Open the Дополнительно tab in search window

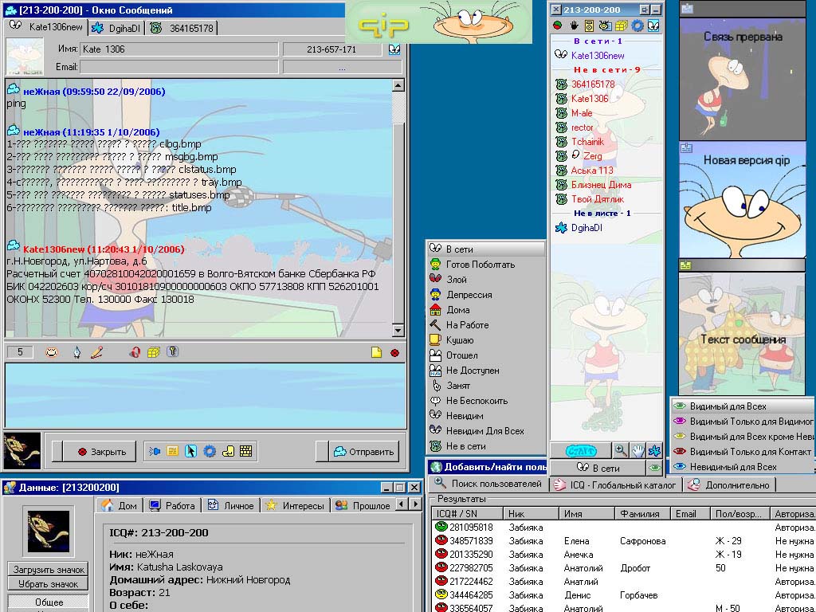pyautogui.click(x=730, y=485)
